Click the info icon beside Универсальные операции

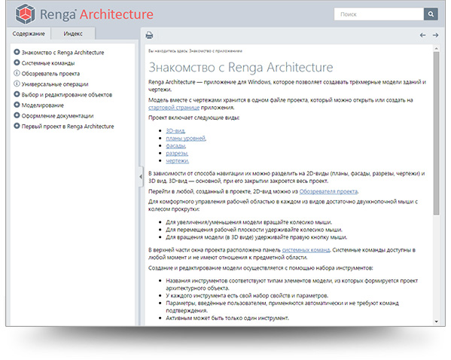coord(17,84)
